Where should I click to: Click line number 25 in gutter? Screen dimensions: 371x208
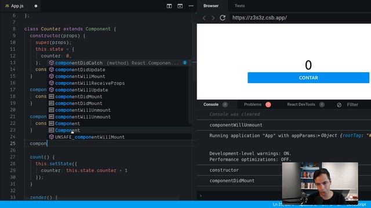coord(13,143)
